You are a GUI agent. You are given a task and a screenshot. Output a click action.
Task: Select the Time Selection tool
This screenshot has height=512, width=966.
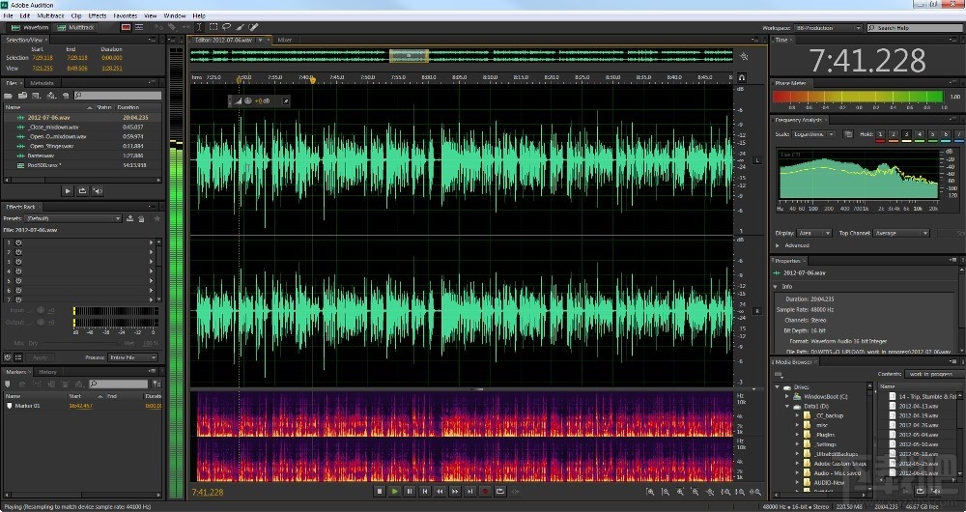pos(199,28)
